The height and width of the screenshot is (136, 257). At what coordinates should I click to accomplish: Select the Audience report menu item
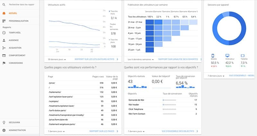(x=14, y=40)
